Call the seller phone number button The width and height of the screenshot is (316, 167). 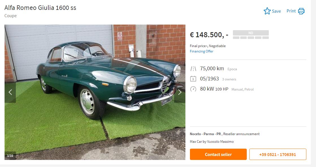[x=278, y=154]
